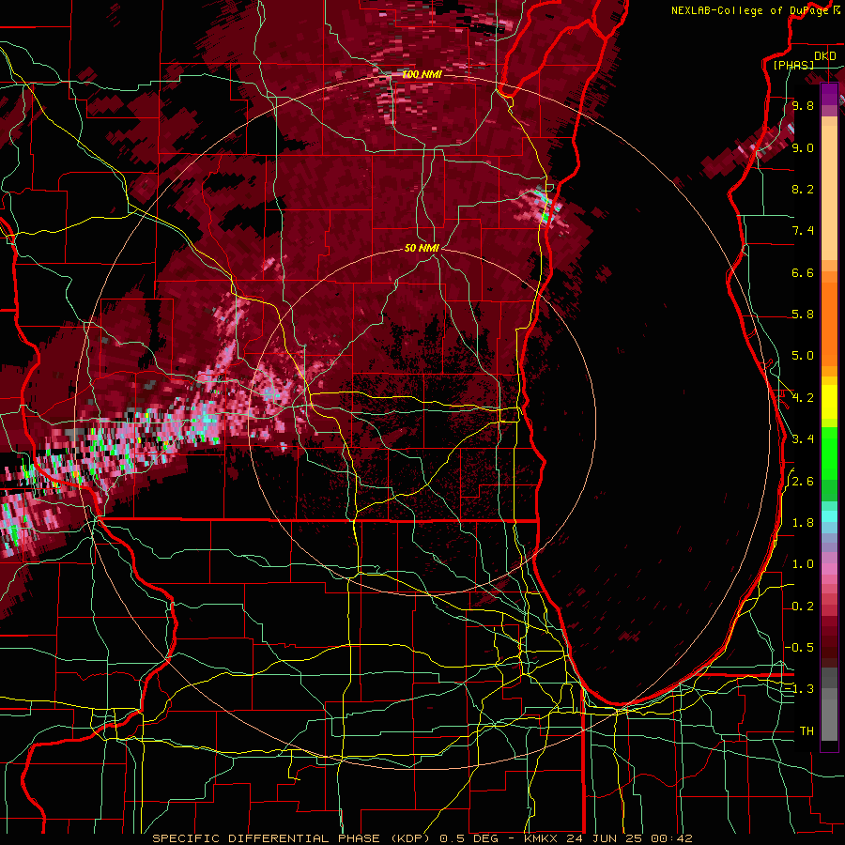Click the 0.2 value on the color scale
Image resolution: width=845 pixels, height=845 pixels.
[803, 607]
